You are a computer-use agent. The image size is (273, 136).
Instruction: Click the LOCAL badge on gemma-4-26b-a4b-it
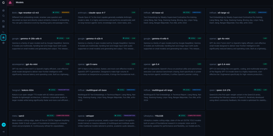(x=61, y=38)
